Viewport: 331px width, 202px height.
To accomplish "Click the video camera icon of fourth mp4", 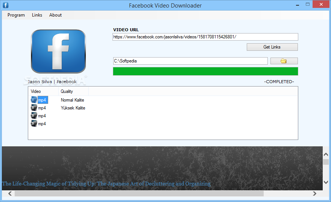I will point(34,123).
